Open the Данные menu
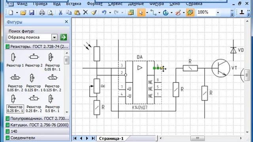The width and height of the screenshot is (253, 142). click(136, 4)
